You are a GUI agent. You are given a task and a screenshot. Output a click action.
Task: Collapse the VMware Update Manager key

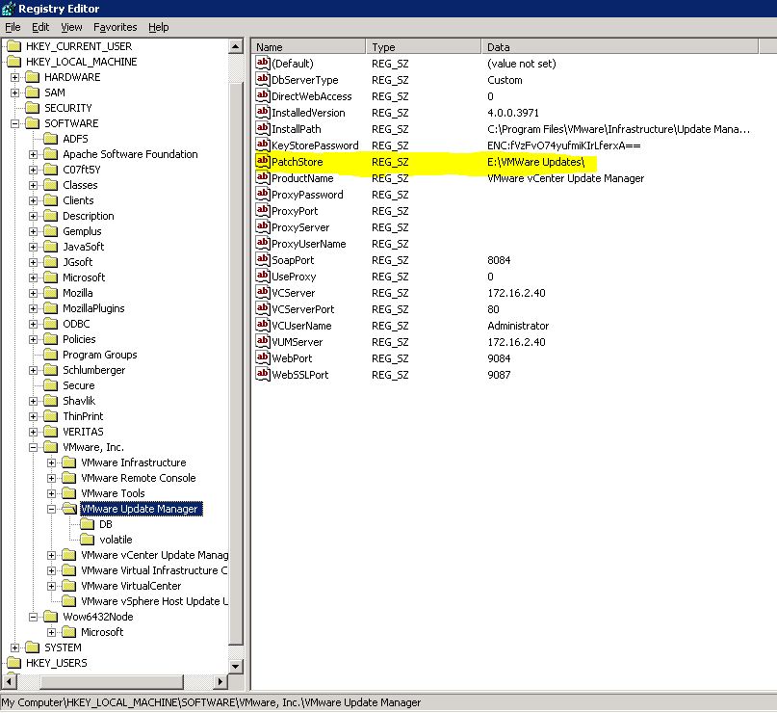coord(52,509)
